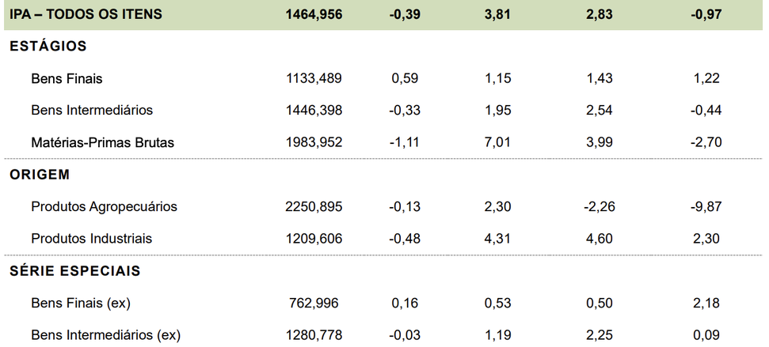Select the ESTÁGIOS section heading

point(48,47)
